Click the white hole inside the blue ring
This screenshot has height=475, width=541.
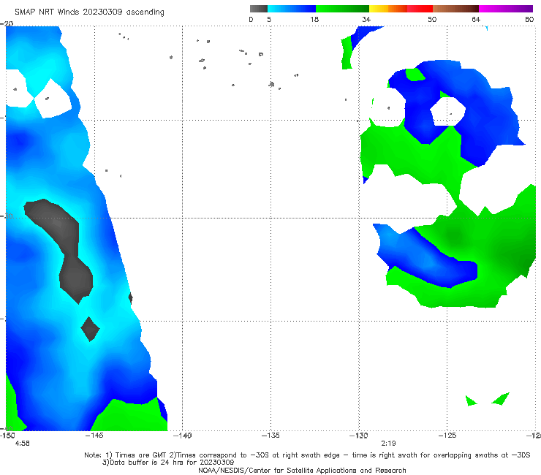click(x=448, y=111)
